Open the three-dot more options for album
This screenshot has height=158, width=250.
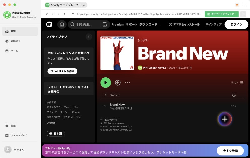pyautogui.click(x=127, y=83)
